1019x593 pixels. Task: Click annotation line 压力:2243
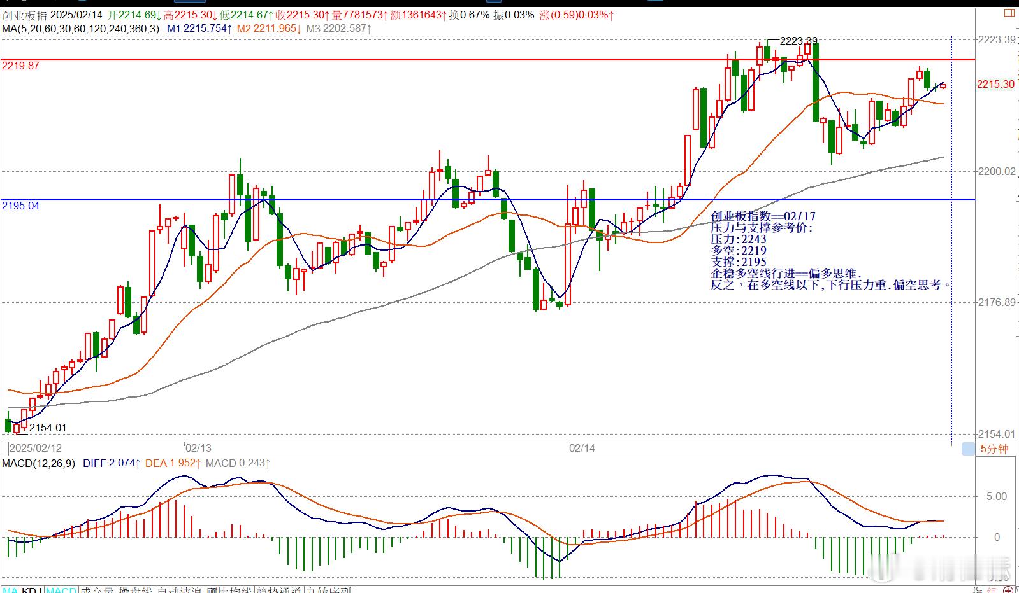[x=739, y=239]
